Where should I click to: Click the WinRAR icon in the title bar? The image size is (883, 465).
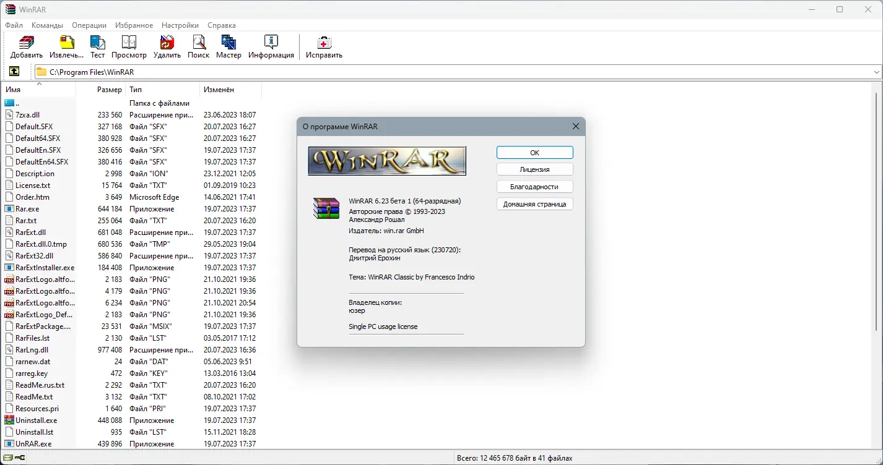tap(10, 9)
